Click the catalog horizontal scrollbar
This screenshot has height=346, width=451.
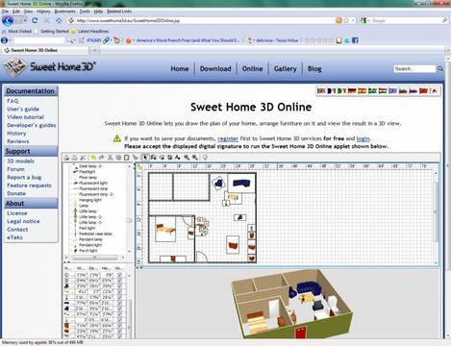[x=95, y=258]
